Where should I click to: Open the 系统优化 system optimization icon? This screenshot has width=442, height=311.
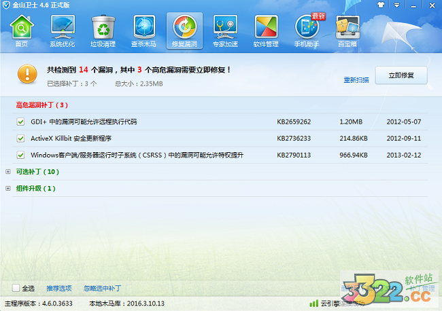click(x=63, y=31)
